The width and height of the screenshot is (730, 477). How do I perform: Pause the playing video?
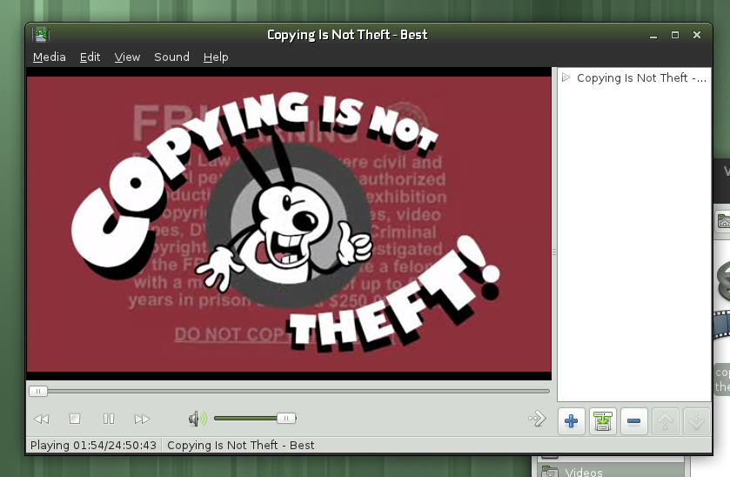pyautogui.click(x=109, y=420)
